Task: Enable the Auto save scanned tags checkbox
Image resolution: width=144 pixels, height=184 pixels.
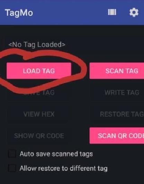Action: click(x=12, y=154)
